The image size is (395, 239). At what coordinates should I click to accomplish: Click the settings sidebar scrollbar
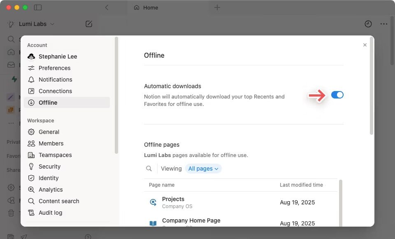116,95
